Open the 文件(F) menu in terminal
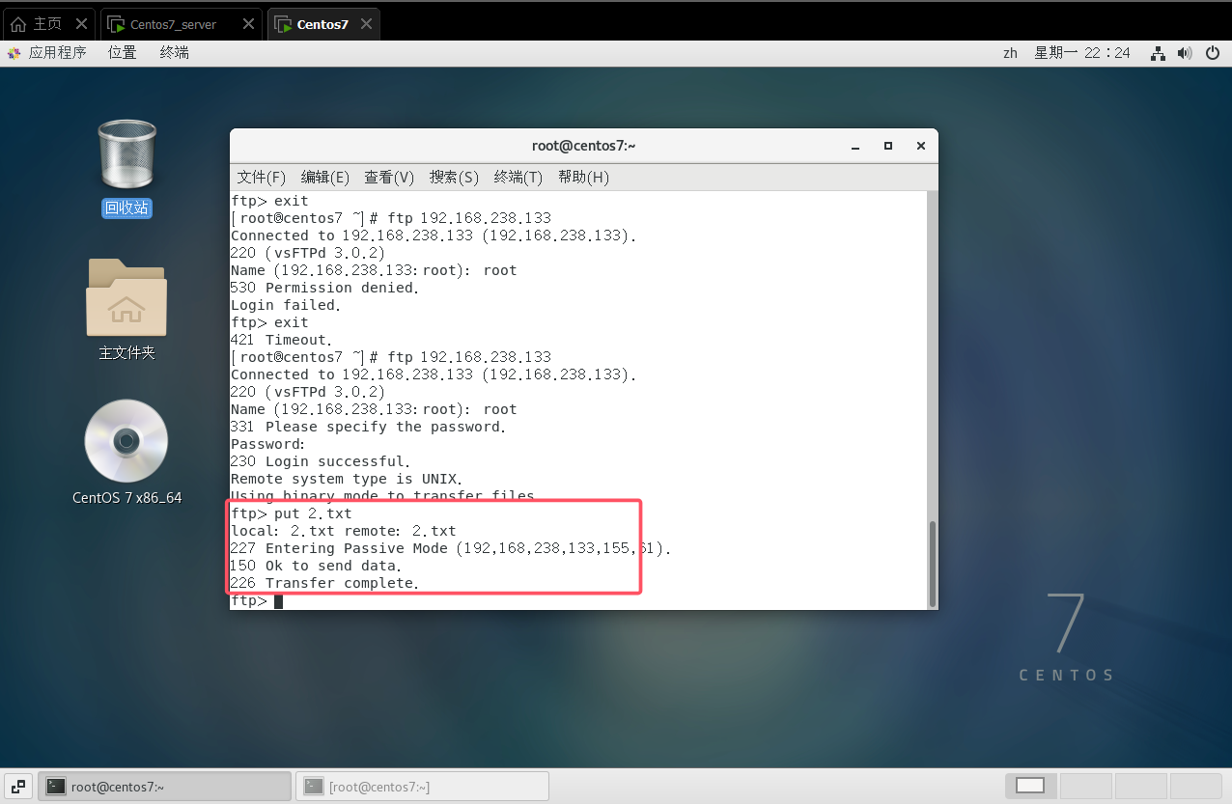The width and height of the screenshot is (1232, 804). click(x=262, y=178)
